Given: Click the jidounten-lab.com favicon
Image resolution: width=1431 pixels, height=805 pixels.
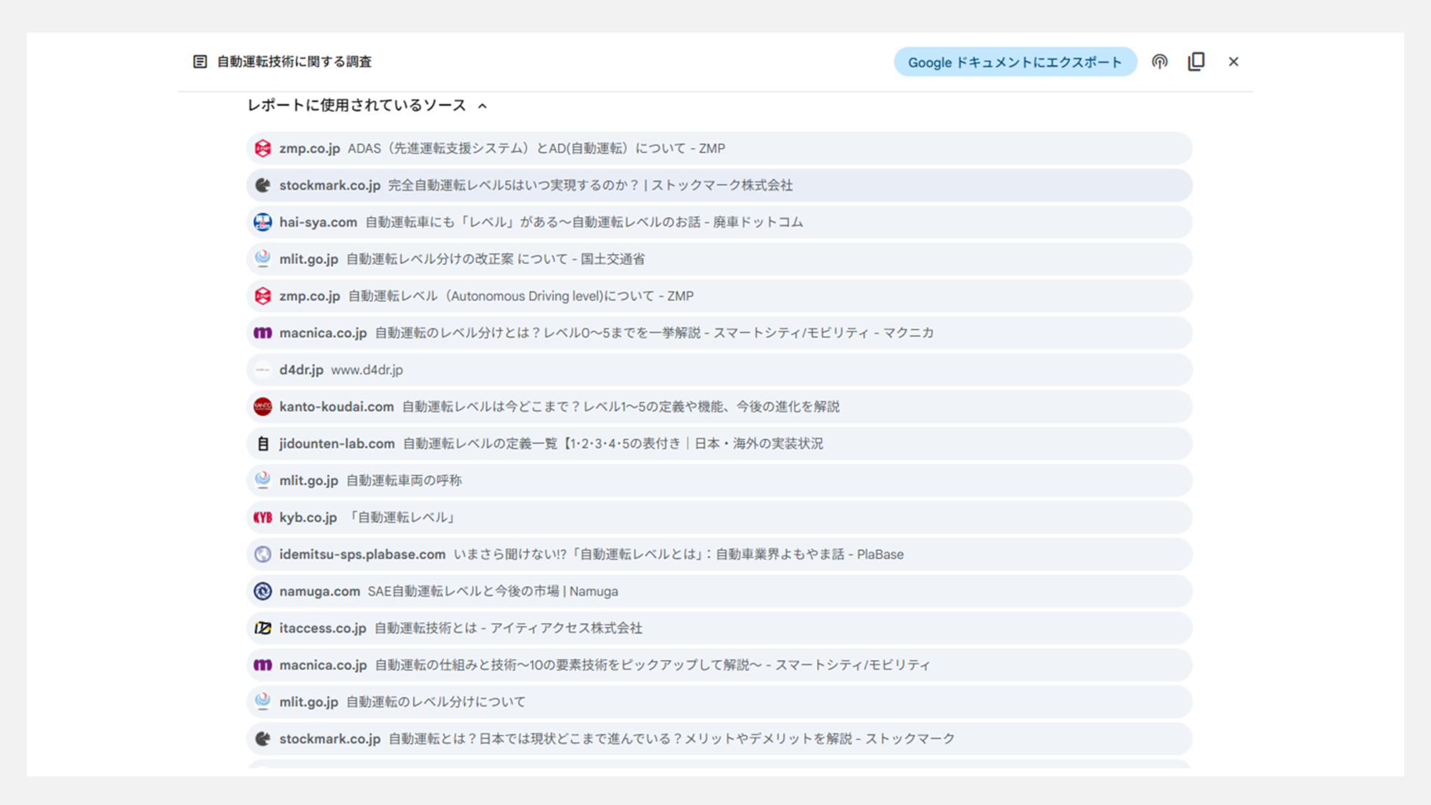Looking at the screenshot, I should pyautogui.click(x=263, y=443).
